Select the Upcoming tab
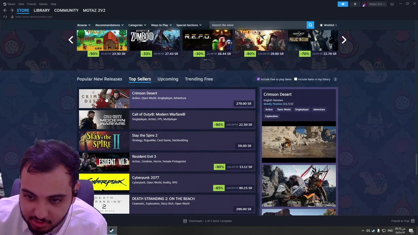 click(168, 79)
